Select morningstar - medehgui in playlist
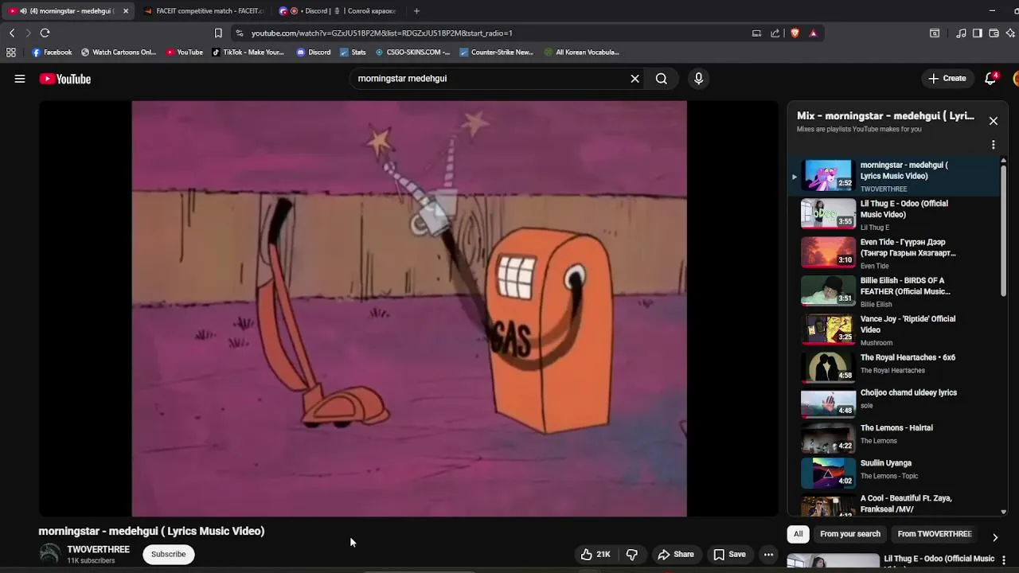The width and height of the screenshot is (1019, 573). click(893, 176)
